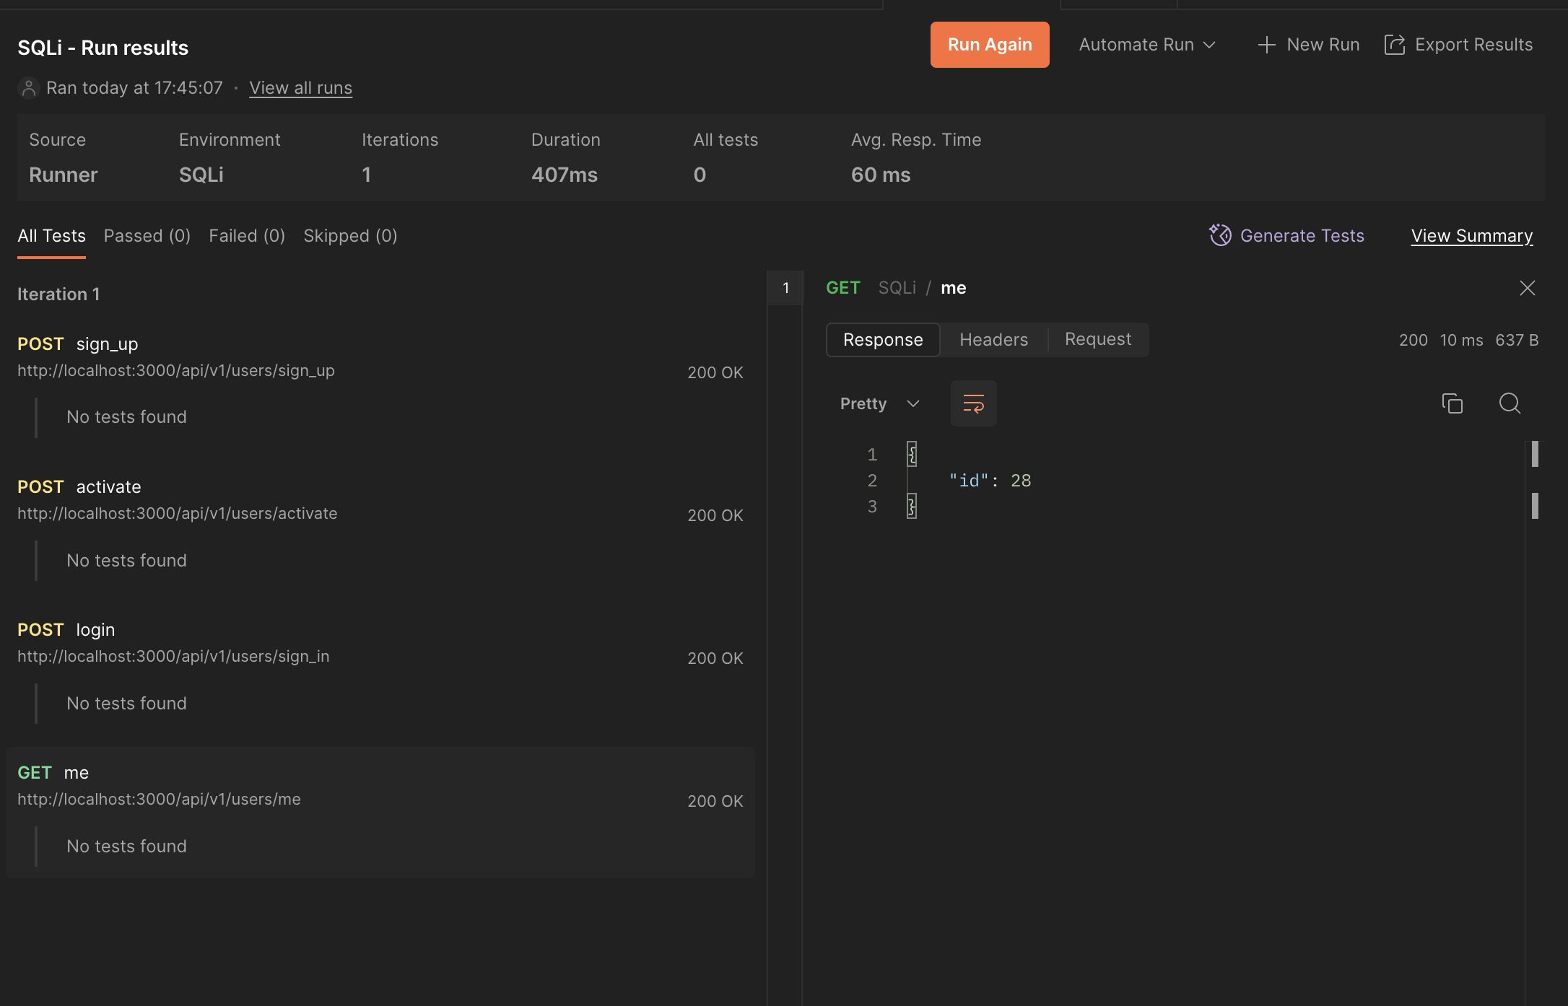This screenshot has width=1568, height=1006.
Task: Click the View Summary link
Action: click(1471, 235)
